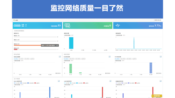Select 0–20% CPU utilization filter
This screenshot has height=98, width=175.
tap(117, 59)
